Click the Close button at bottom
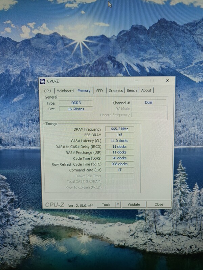This screenshot has height=270, width=203. pos(159,205)
